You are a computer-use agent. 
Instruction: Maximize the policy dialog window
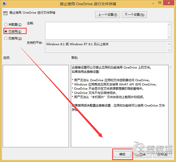click(160, 3)
